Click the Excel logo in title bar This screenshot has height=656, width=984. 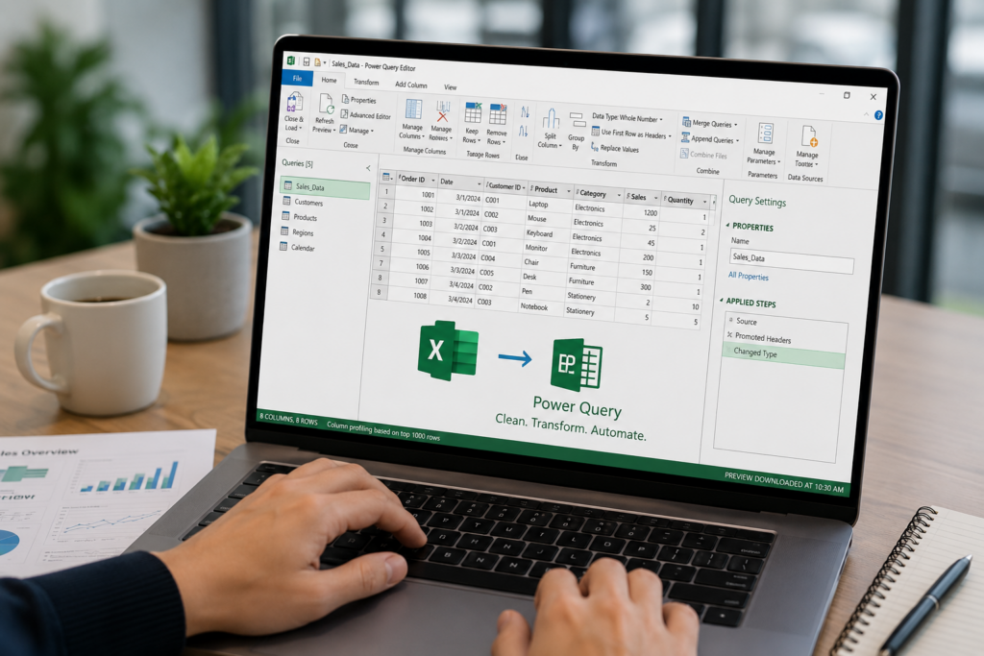[x=291, y=61]
